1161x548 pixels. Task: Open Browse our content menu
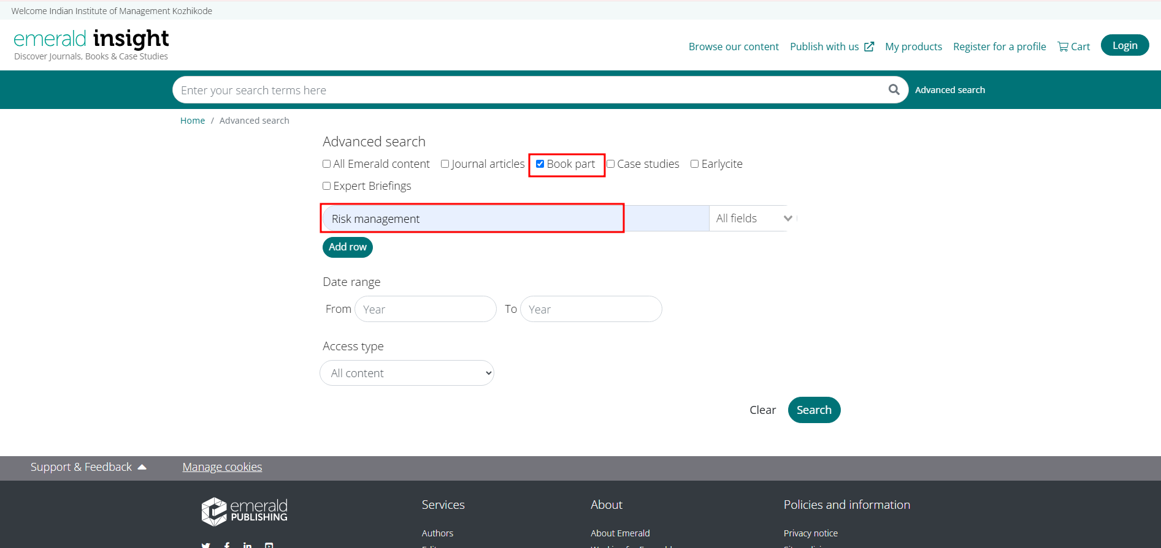click(x=734, y=47)
